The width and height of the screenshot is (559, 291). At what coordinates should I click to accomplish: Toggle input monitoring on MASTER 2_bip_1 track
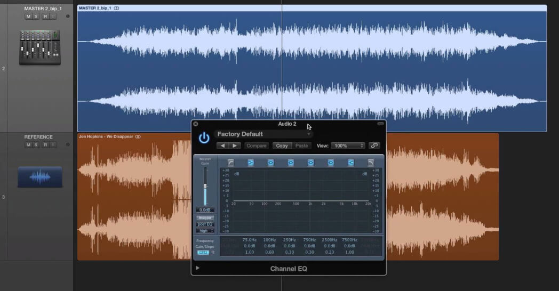[x=53, y=17]
